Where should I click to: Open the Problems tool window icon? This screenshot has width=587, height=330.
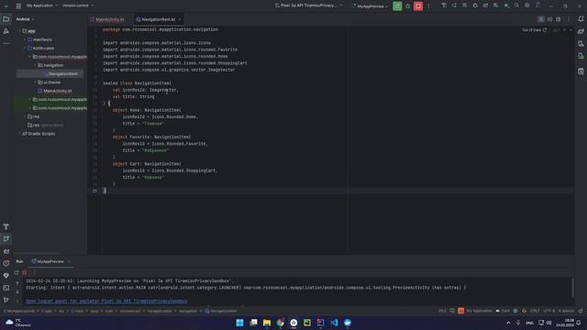(x=6, y=263)
